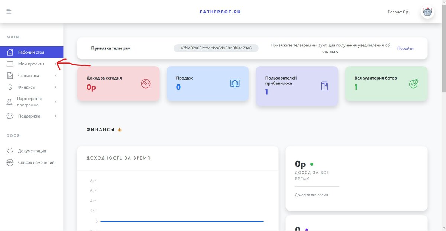446x231 pixels.
Task: Click the FATHERBOT.RU logo title
Action: click(220, 12)
